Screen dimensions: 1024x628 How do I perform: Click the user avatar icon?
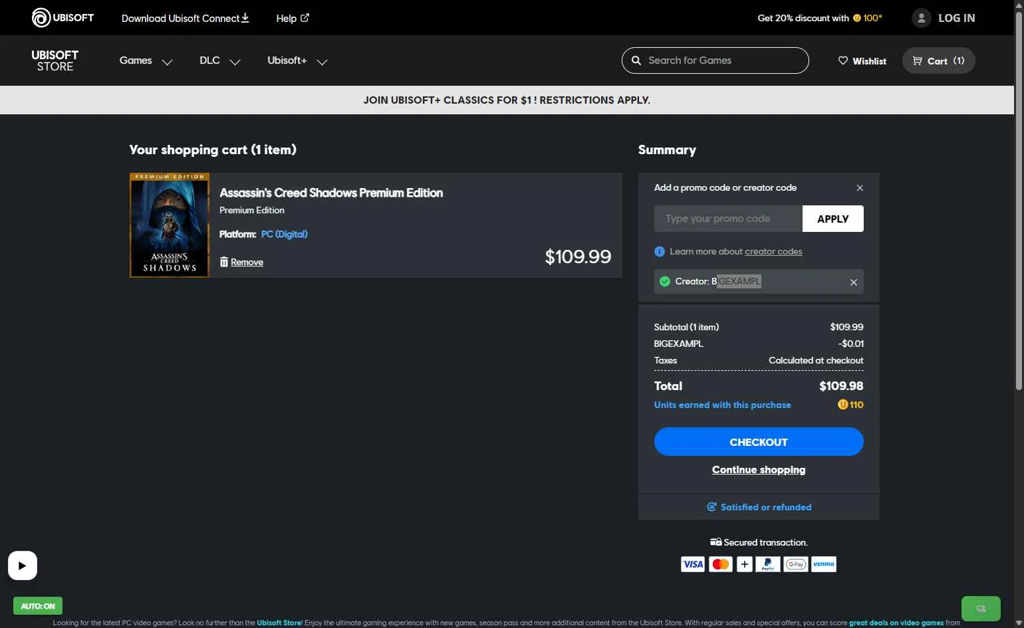(x=921, y=18)
